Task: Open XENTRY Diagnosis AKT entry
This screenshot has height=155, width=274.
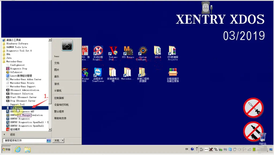Action: coord(20,112)
